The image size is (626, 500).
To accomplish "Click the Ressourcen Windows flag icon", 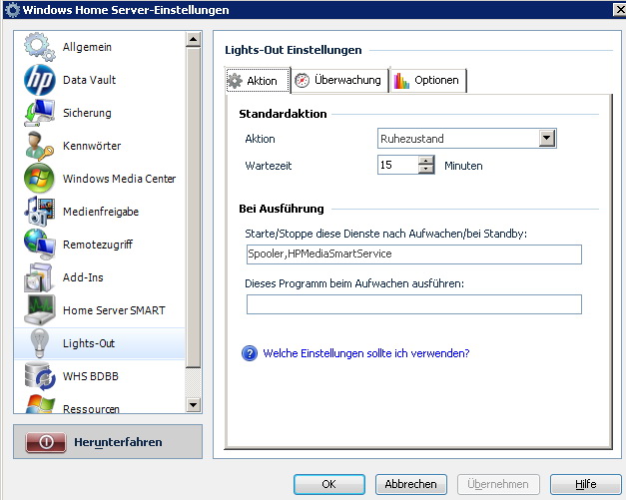I will pyautogui.click(x=39, y=404).
